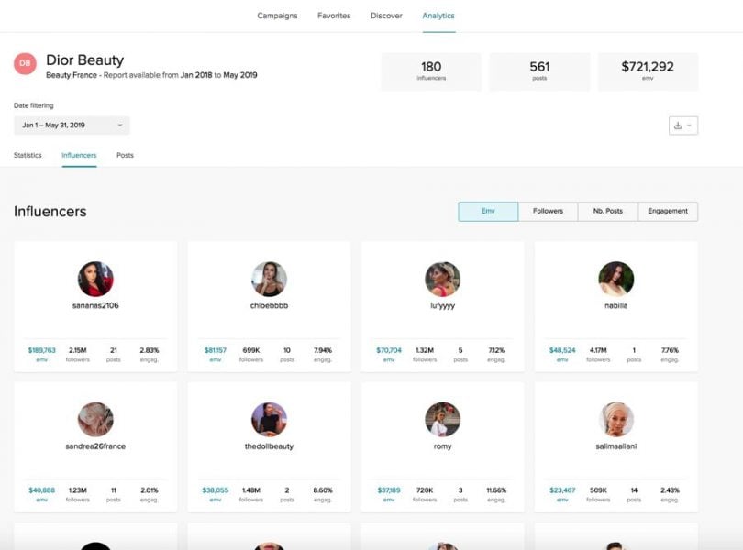Sort influencers by Engagement
743x550 pixels.
point(668,211)
